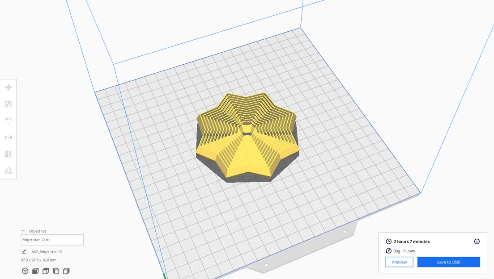
Task: Switch to right side view cube icon
Action: click(x=66, y=271)
